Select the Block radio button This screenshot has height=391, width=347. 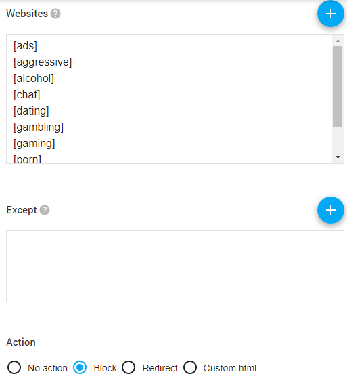click(80, 367)
